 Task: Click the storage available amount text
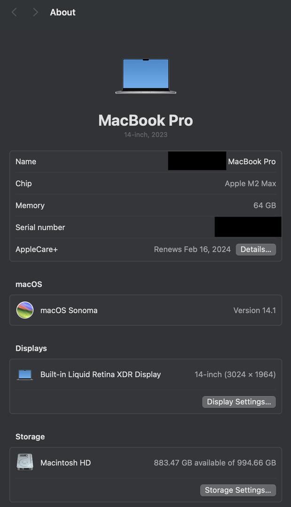[215, 463]
